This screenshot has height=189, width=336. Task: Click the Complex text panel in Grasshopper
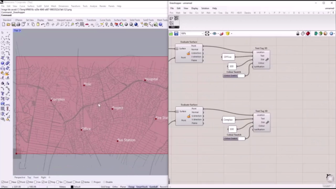228,120
